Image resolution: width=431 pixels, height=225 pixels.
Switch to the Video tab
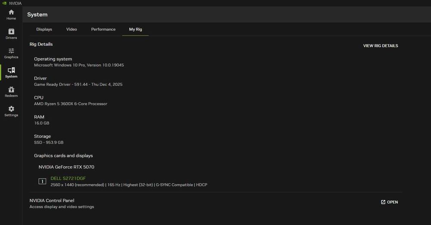(72, 29)
